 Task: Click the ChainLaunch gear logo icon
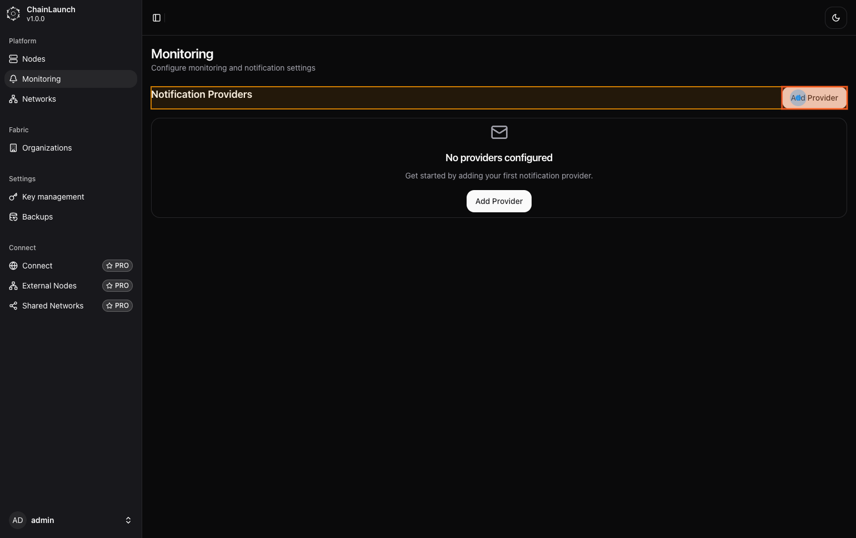(13, 14)
